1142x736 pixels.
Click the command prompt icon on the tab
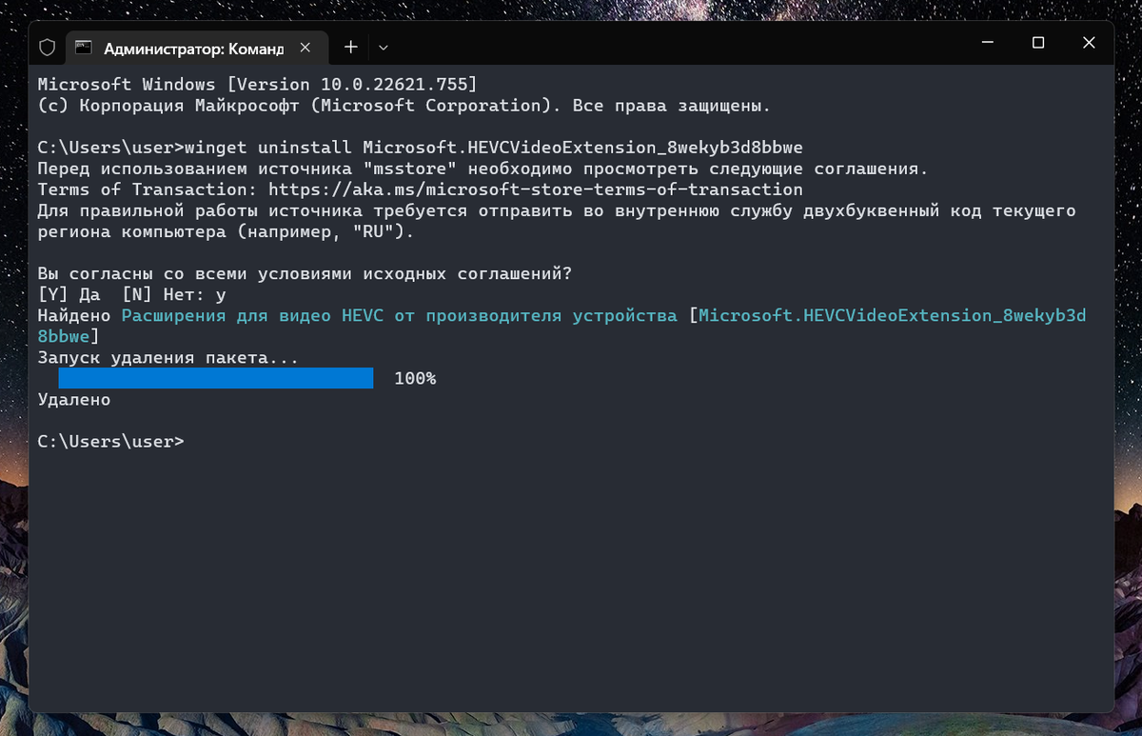[85, 47]
